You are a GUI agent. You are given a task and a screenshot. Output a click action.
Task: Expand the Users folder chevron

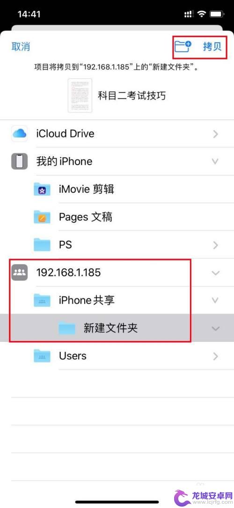pyautogui.click(x=216, y=356)
